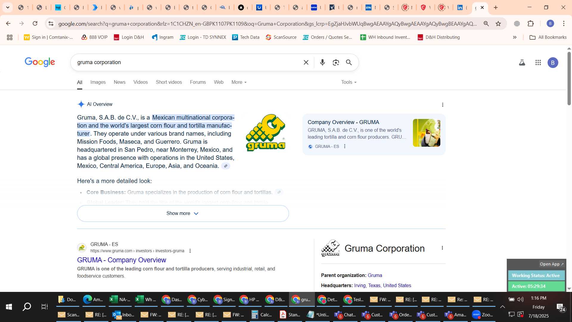Screen dimensions: 572x322
Task: Open Google Lens image search
Action: pyautogui.click(x=336, y=62)
